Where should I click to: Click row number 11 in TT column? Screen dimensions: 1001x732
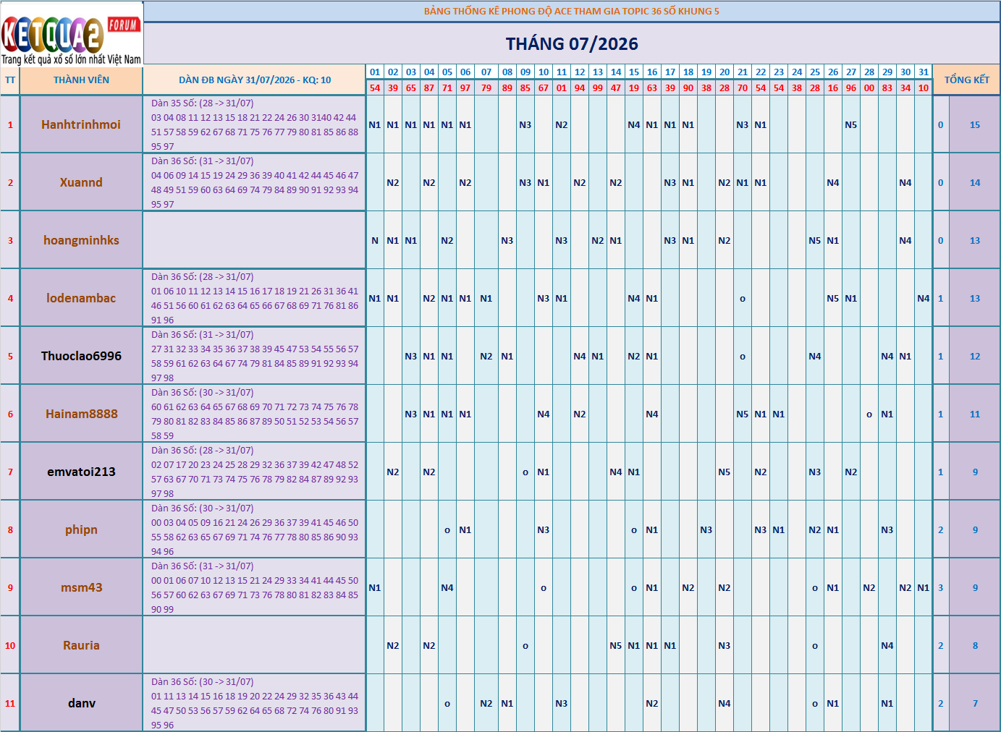[10, 703]
